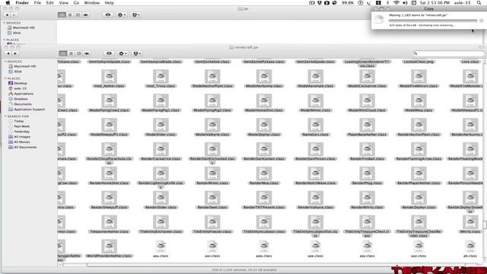Open the File menu

click(37, 3)
